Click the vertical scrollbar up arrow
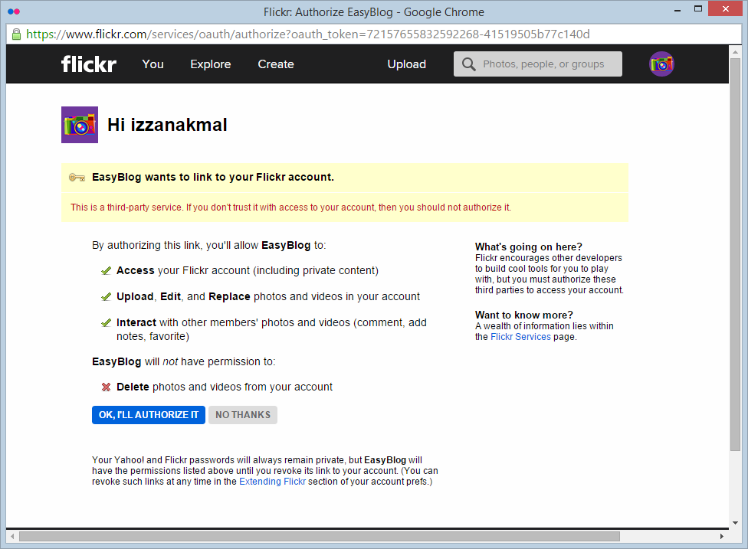 735,51
